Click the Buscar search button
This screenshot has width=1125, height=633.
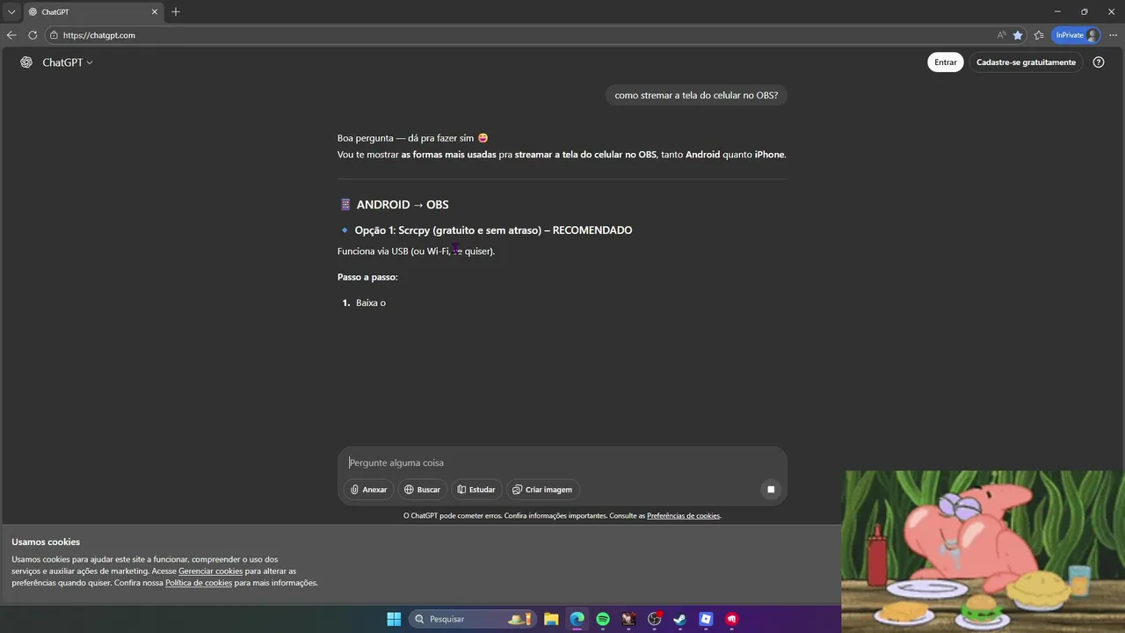(x=422, y=490)
